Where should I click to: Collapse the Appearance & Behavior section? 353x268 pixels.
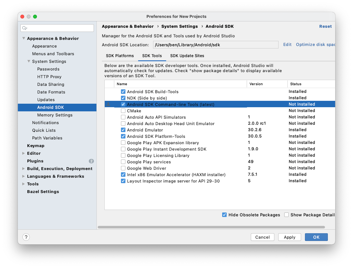(x=24, y=38)
